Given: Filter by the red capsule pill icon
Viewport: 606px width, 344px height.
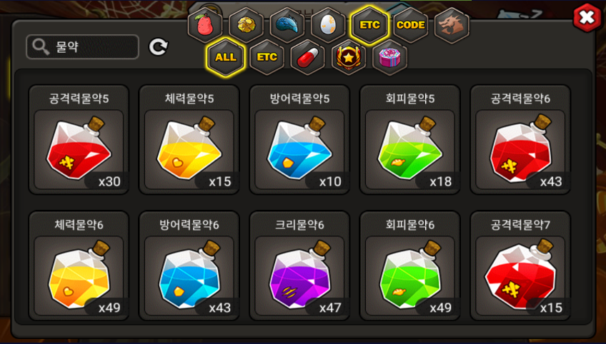Looking at the screenshot, I should 307,58.
